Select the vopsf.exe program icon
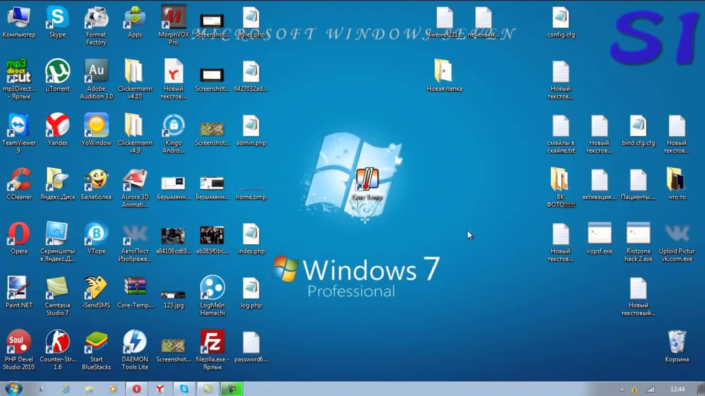Image resolution: width=705 pixels, height=396 pixels. pos(600,238)
